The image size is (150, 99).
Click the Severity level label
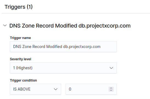(21, 59)
